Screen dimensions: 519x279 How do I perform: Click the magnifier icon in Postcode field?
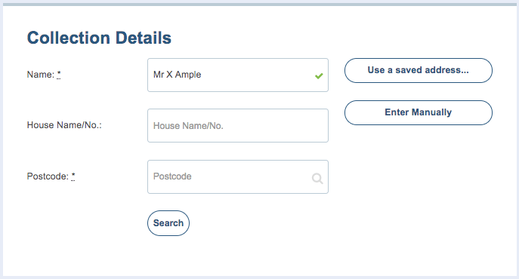tap(317, 179)
